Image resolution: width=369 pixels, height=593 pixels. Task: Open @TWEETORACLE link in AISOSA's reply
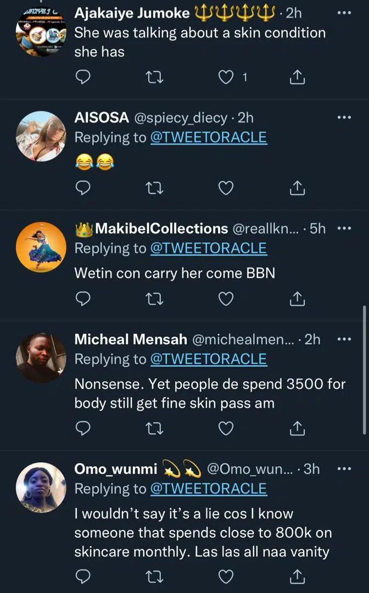click(x=208, y=137)
